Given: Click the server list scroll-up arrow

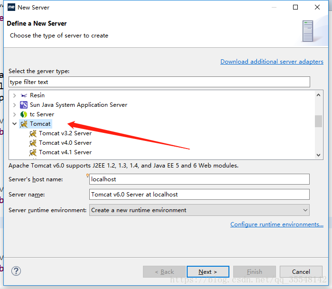Looking at the screenshot, I should pyautogui.click(x=318, y=95).
